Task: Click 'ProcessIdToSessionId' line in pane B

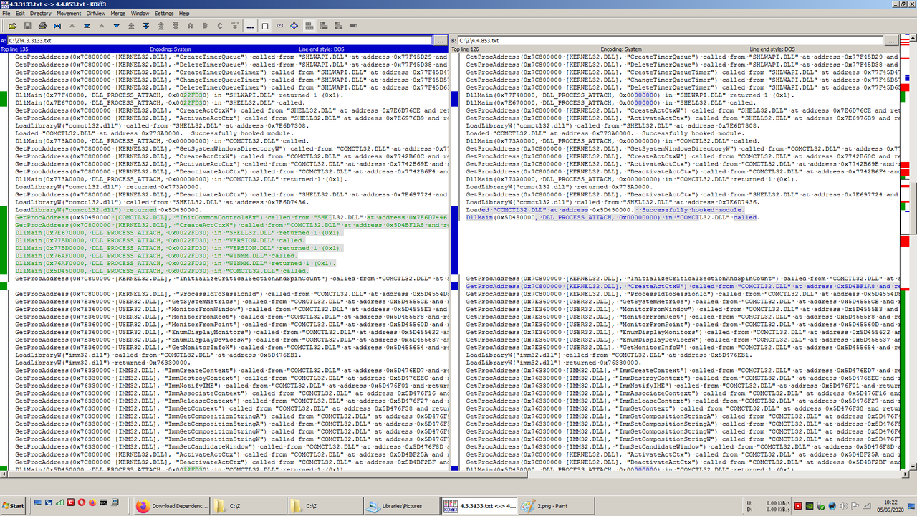Action: coord(682,294)
